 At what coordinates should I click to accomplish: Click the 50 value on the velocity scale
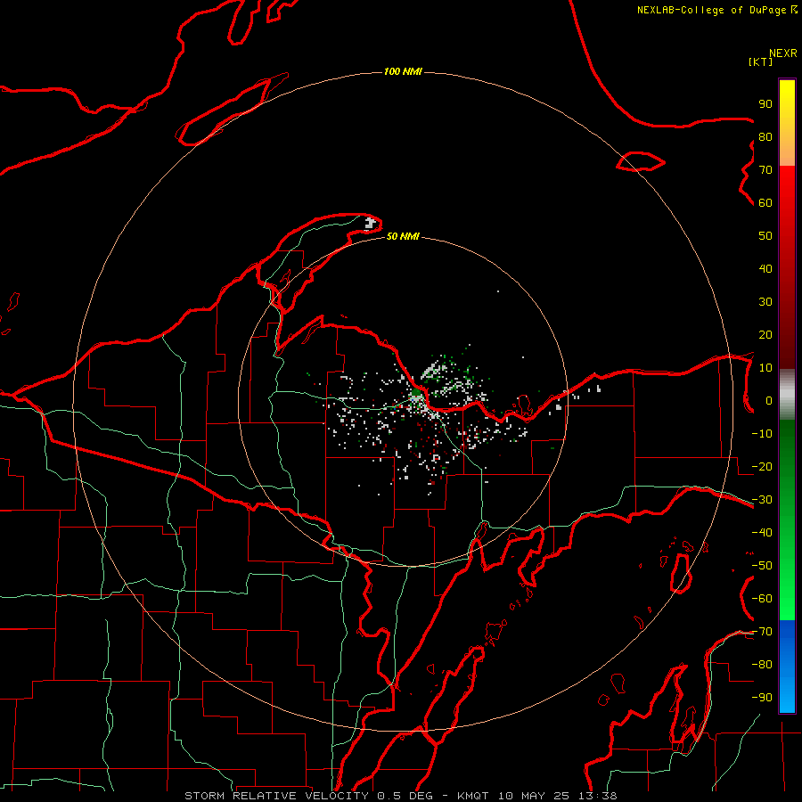coord(765,236)
